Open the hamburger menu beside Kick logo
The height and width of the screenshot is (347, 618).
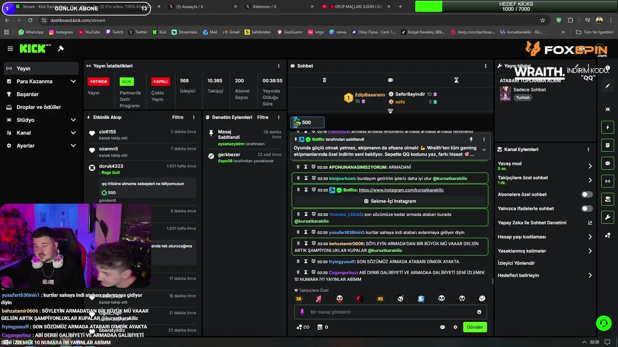(10, 49)
